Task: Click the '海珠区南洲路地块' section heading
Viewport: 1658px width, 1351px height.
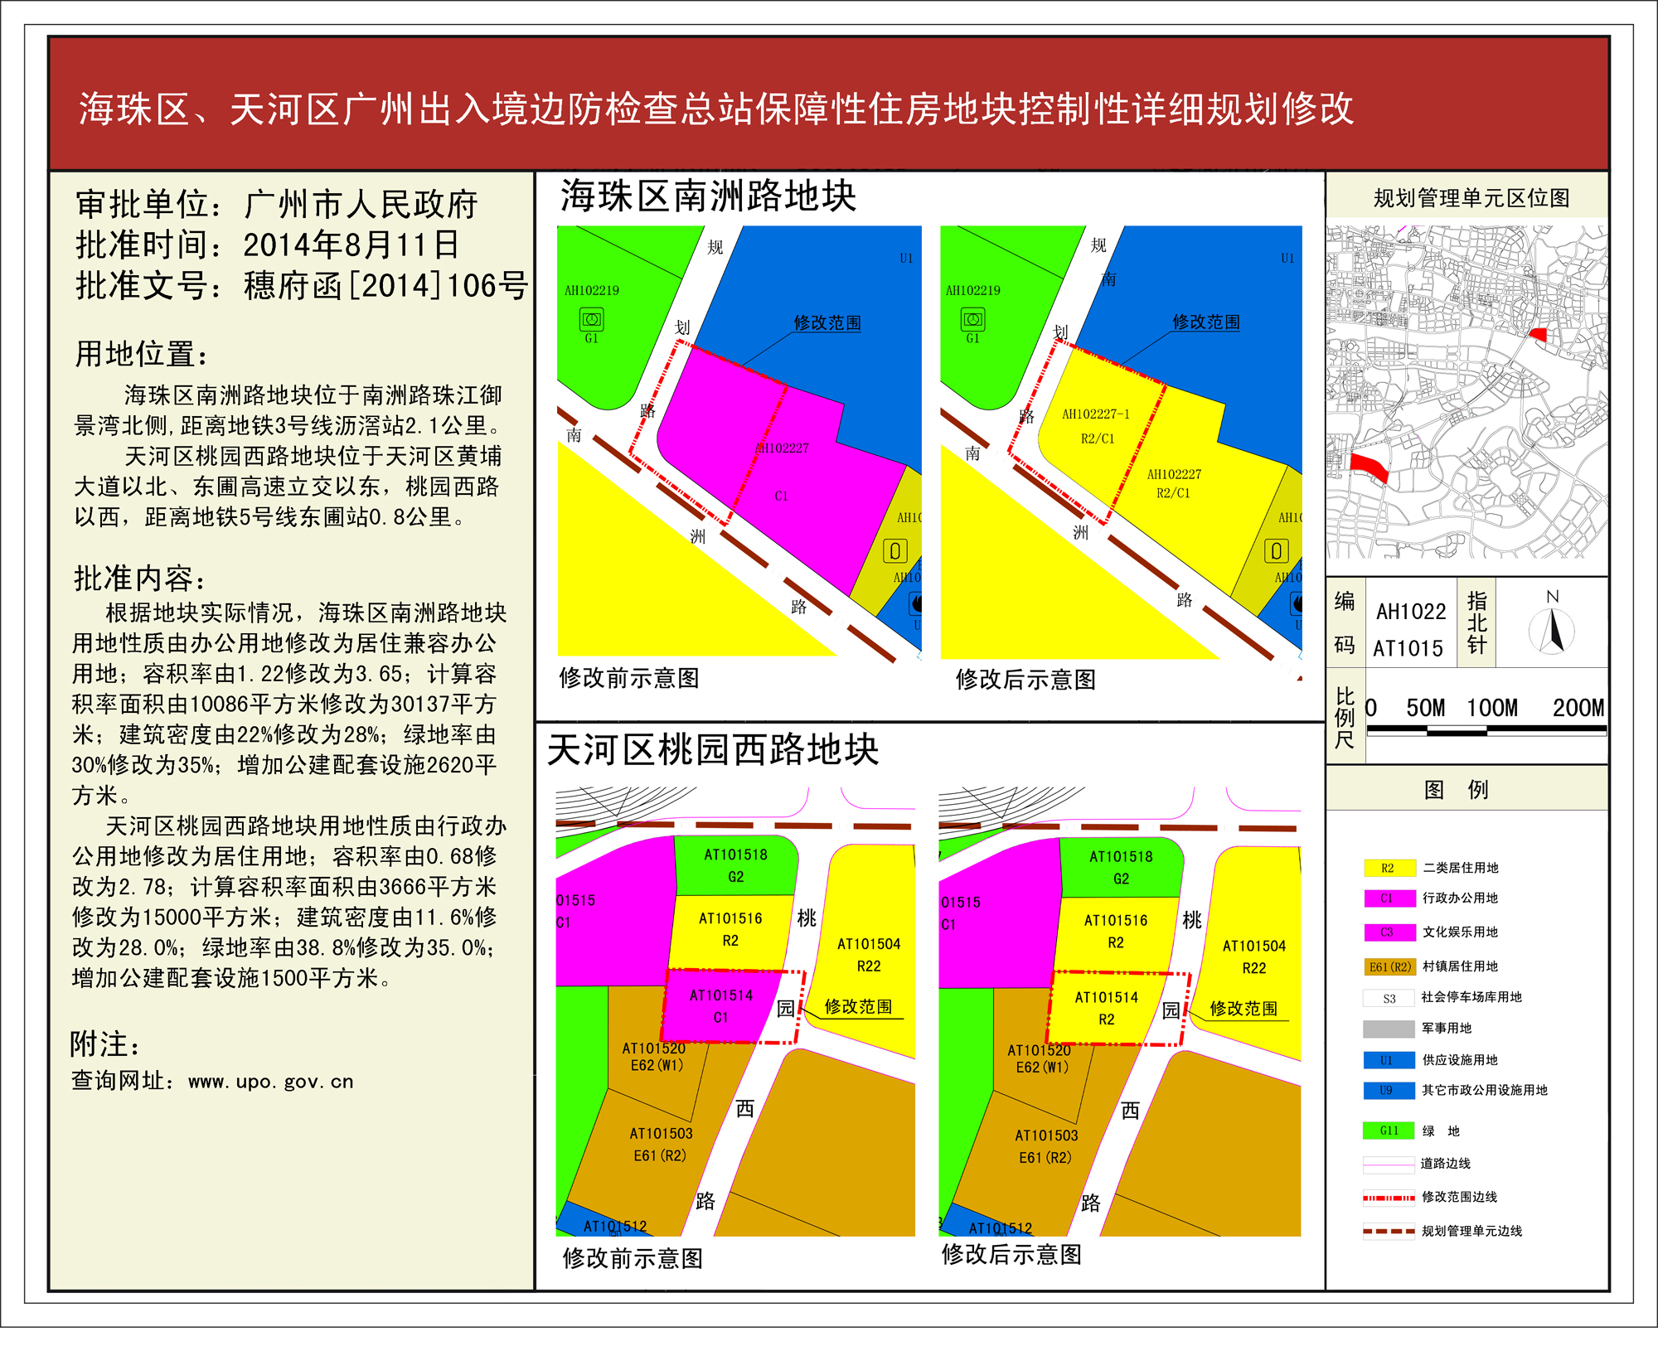Action: click(709, 196)
